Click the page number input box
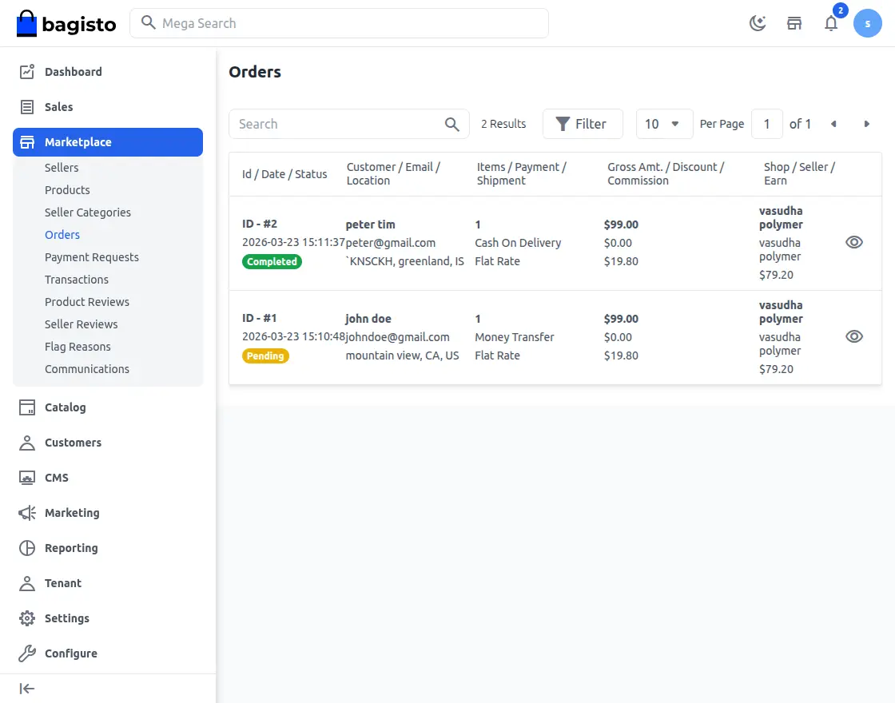The image size is (895, 703). pos(767,124)
